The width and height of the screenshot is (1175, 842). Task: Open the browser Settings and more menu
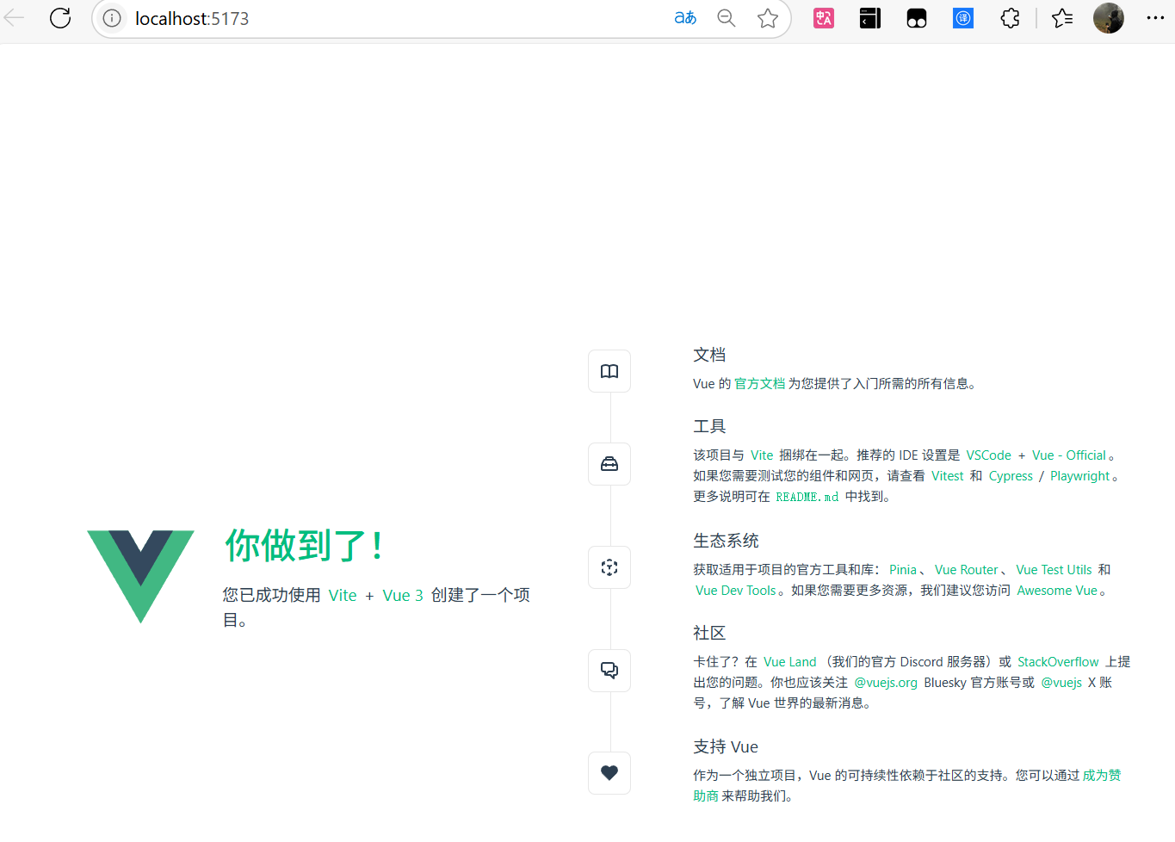(x=1155, y=18)
